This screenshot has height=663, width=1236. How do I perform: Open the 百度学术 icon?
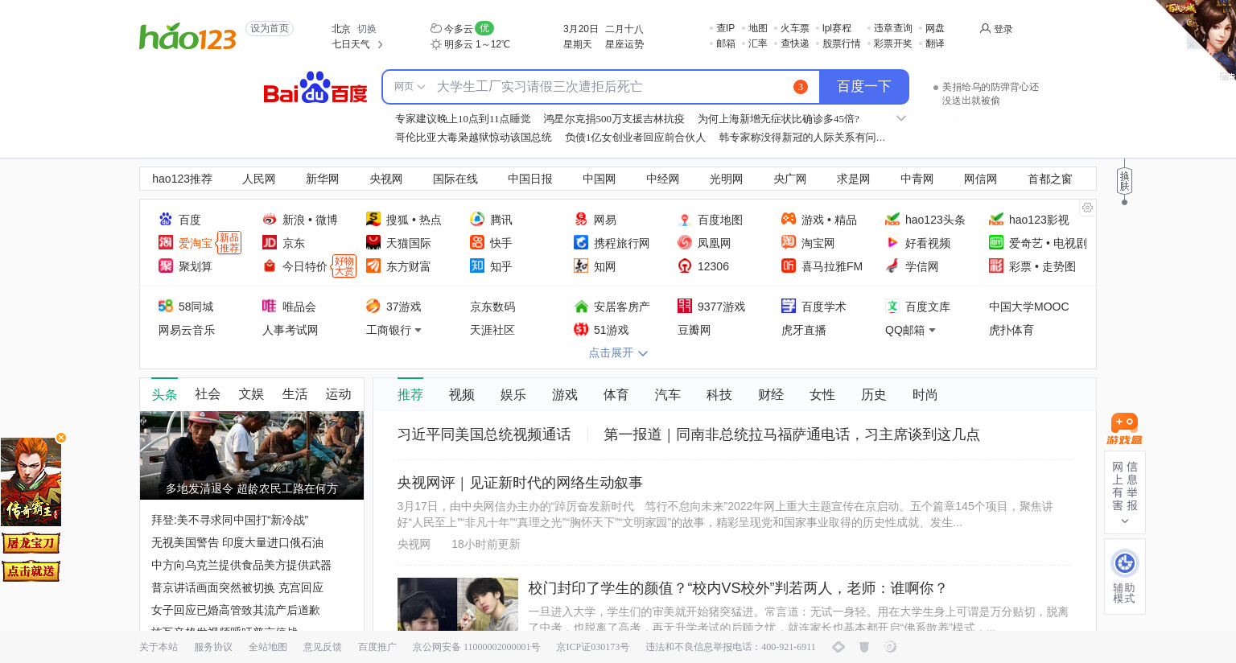click(x=789, y=306)
